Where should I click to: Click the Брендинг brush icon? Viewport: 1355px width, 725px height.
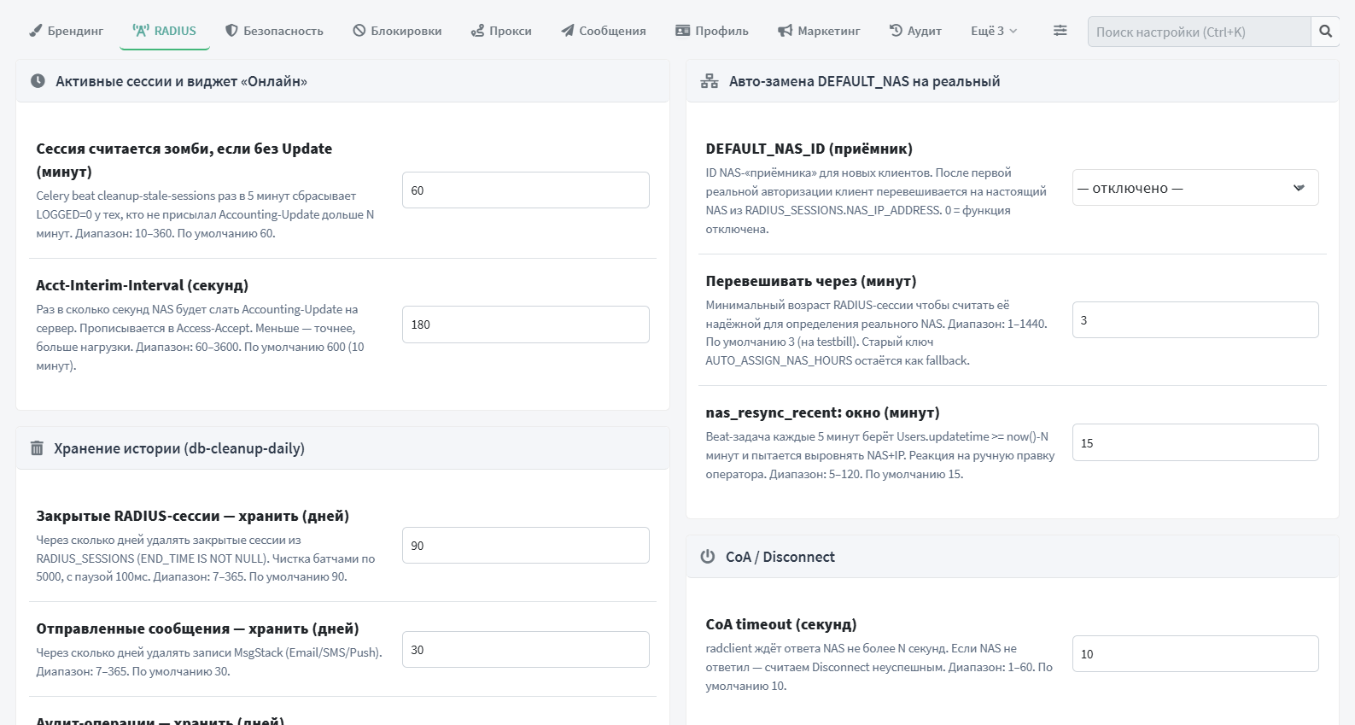tap(36, 31)
